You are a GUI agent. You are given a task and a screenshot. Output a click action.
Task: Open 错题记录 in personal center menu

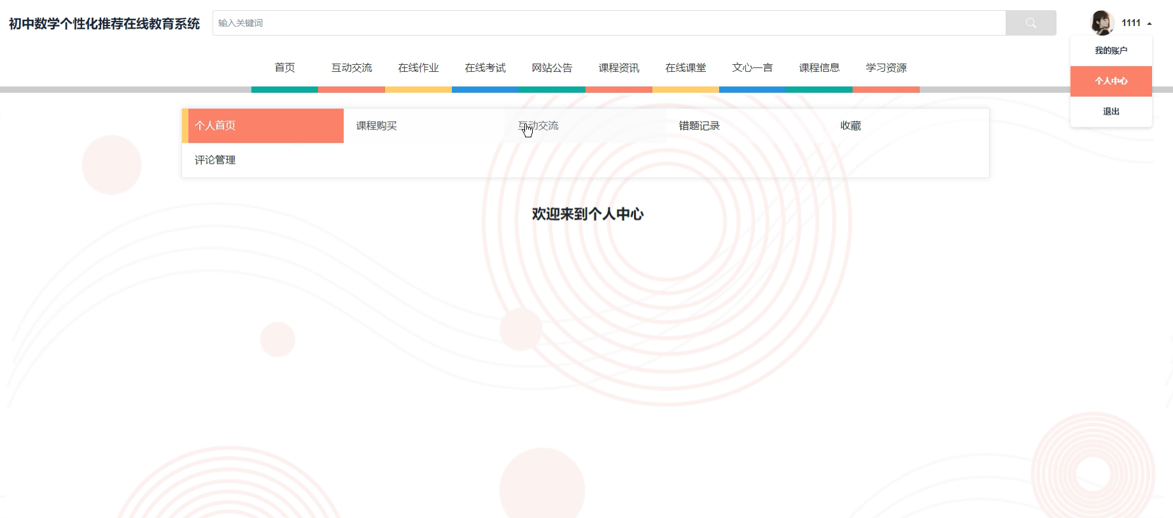tap(747, 126)
